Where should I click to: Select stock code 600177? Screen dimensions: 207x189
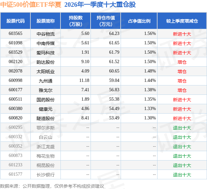(16, 90)
